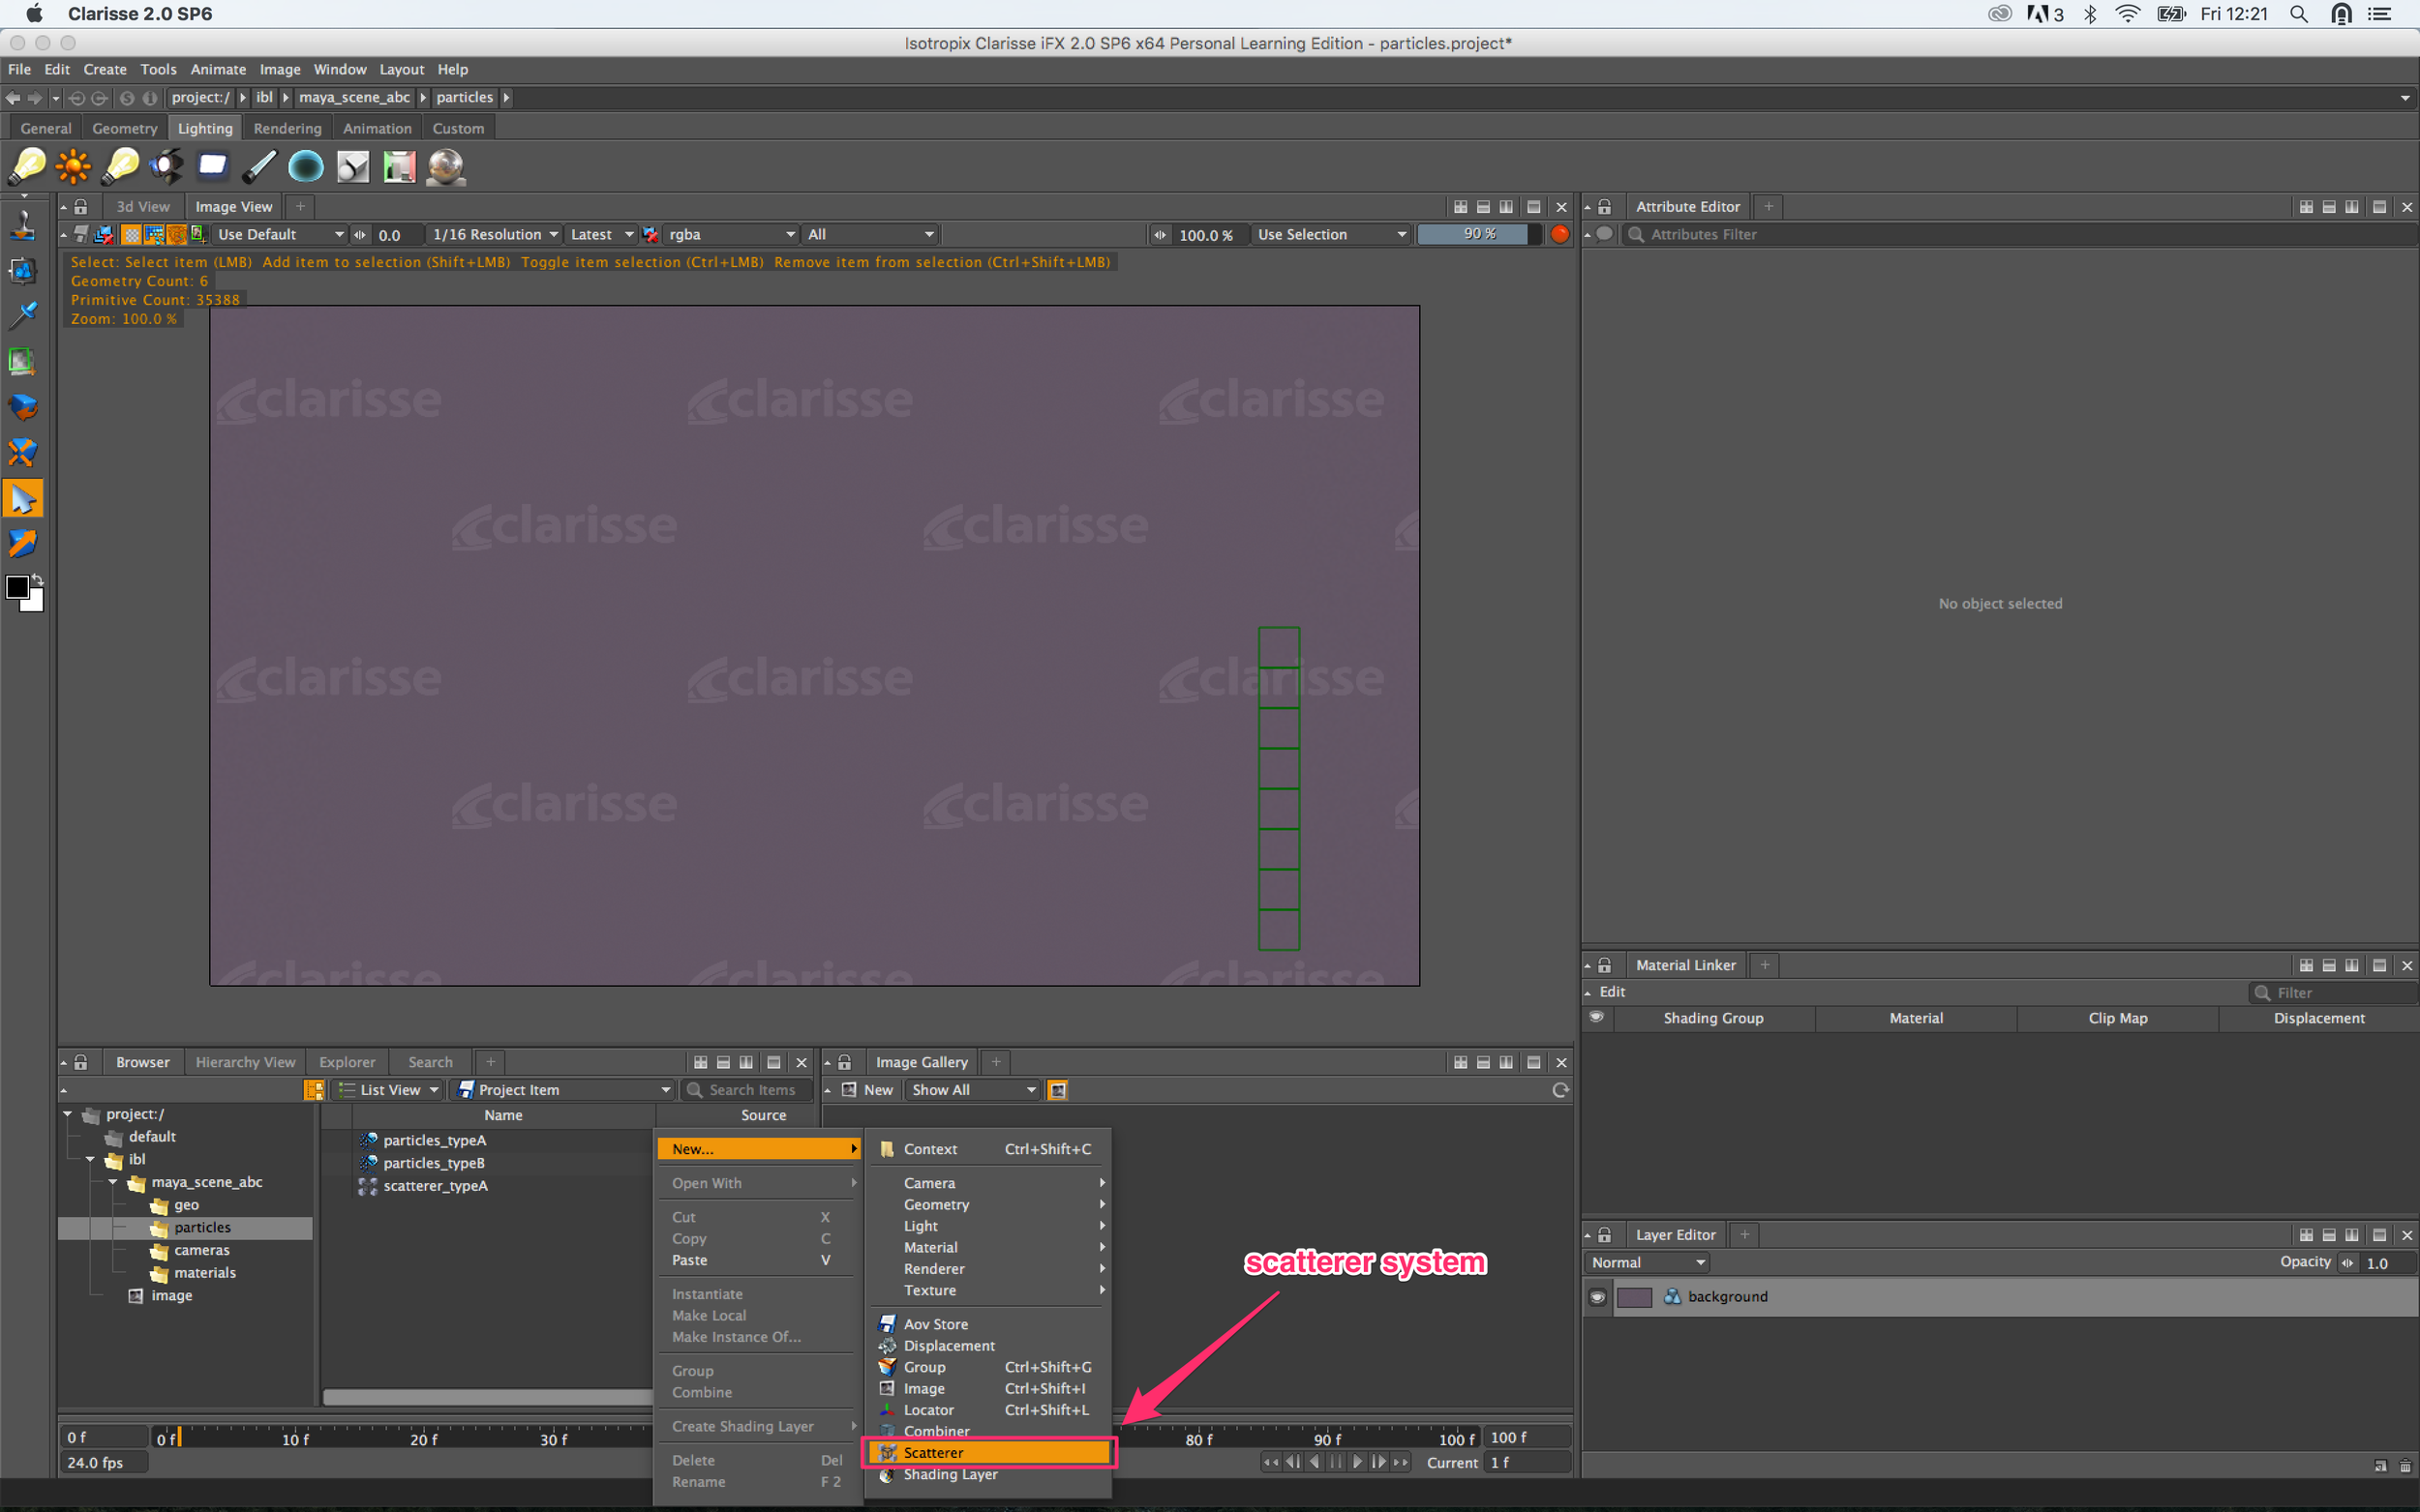Image resolution: width=2420 pixels, height=1512 pixels.
Task: Click the chrome sphere environment icon
Action: coord(445,166)
